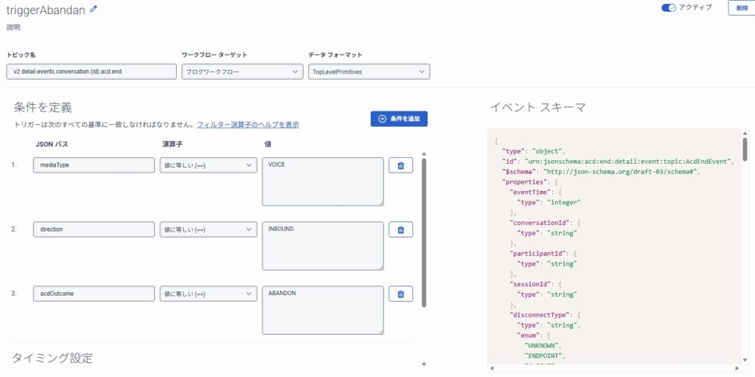
Task: Delete the direction condition with trash icon
Action: point(400,229)
